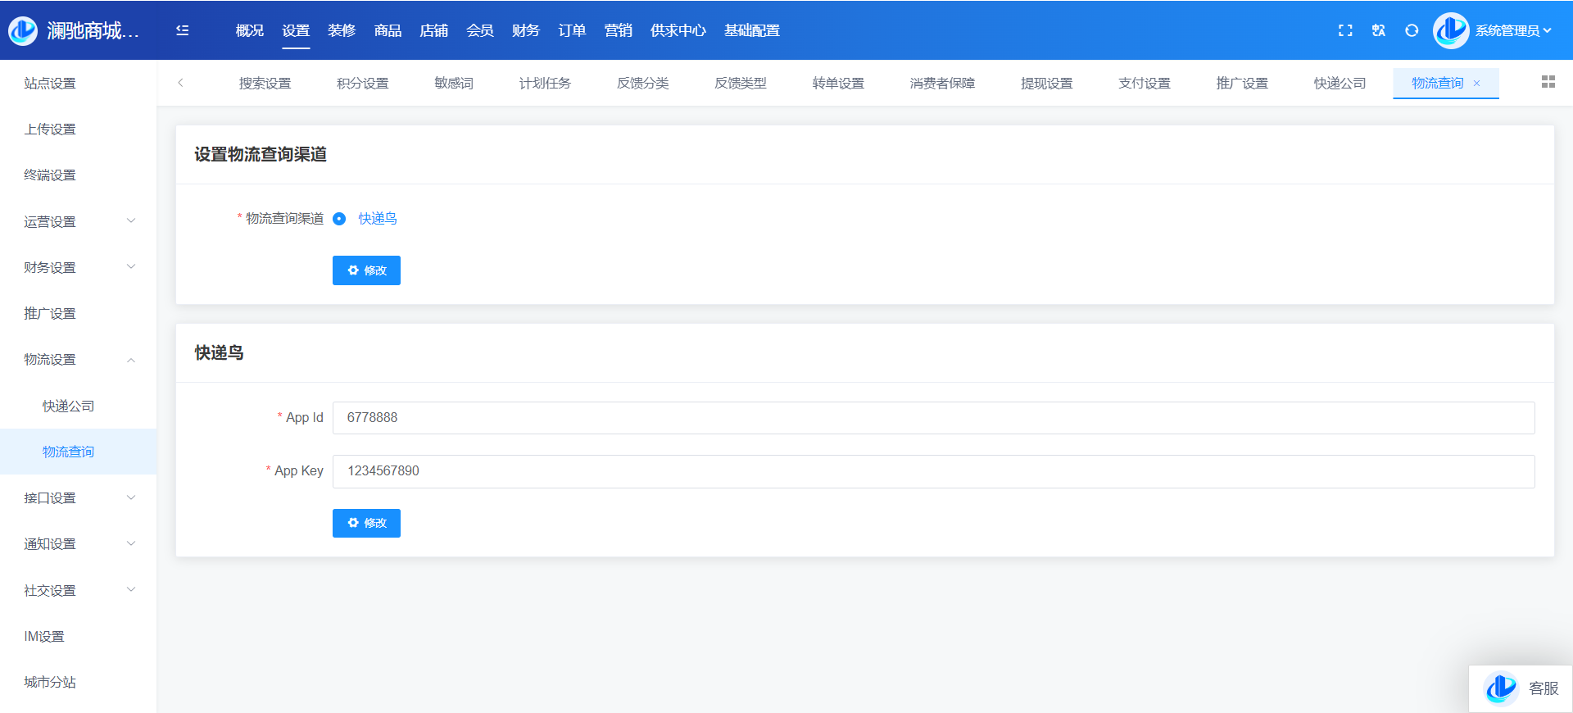Switch to 快递公司 tab
This screenshot has width=1573, height=713.
coord(1340,84)
